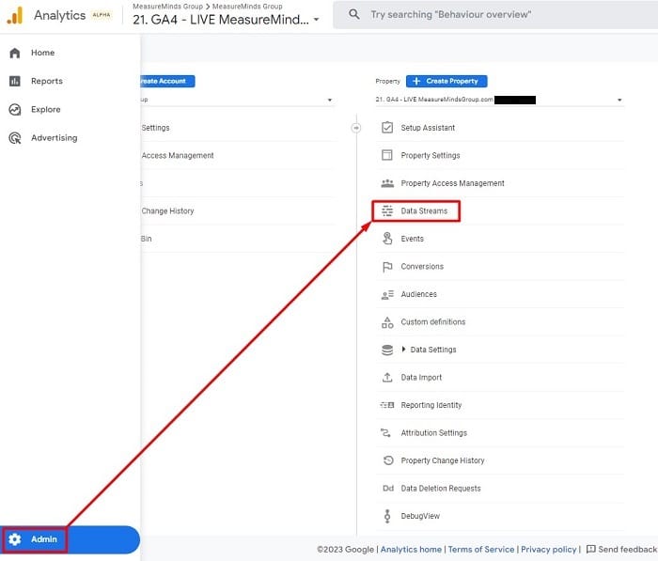Click the Data Import upload icon
Viewport: 658px width, 561px height.
[x=387, y=377]
